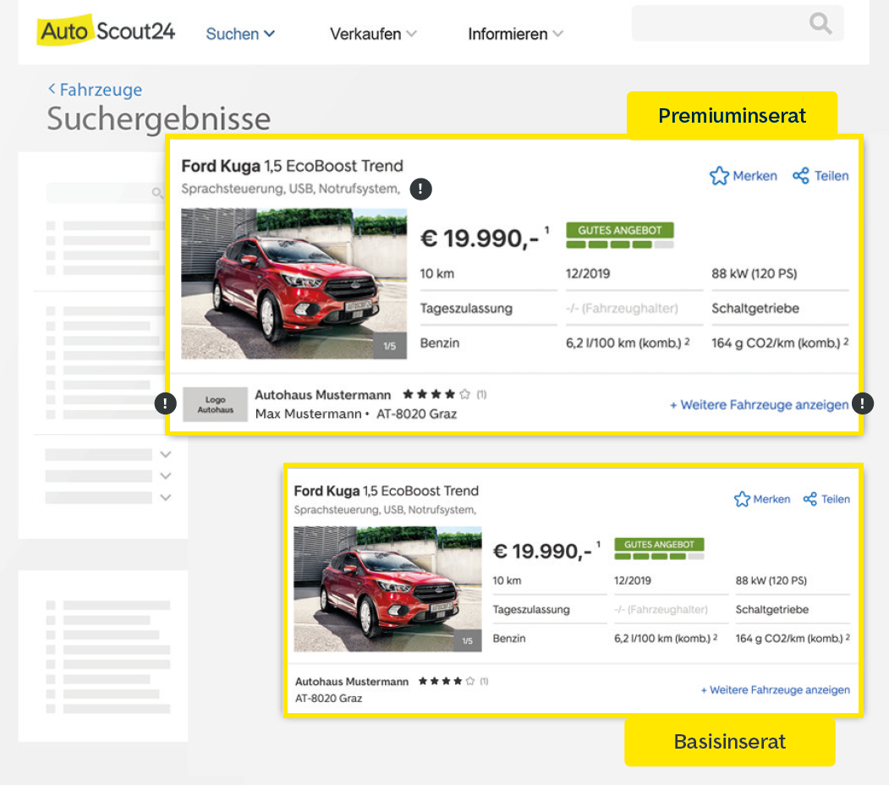The image size is (889, 785).
Task: Click the € 19.990,- price in the premium listing
Action: point(480,239)
